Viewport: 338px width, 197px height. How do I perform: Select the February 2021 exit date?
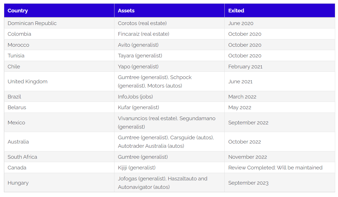(x=245, y=66)
